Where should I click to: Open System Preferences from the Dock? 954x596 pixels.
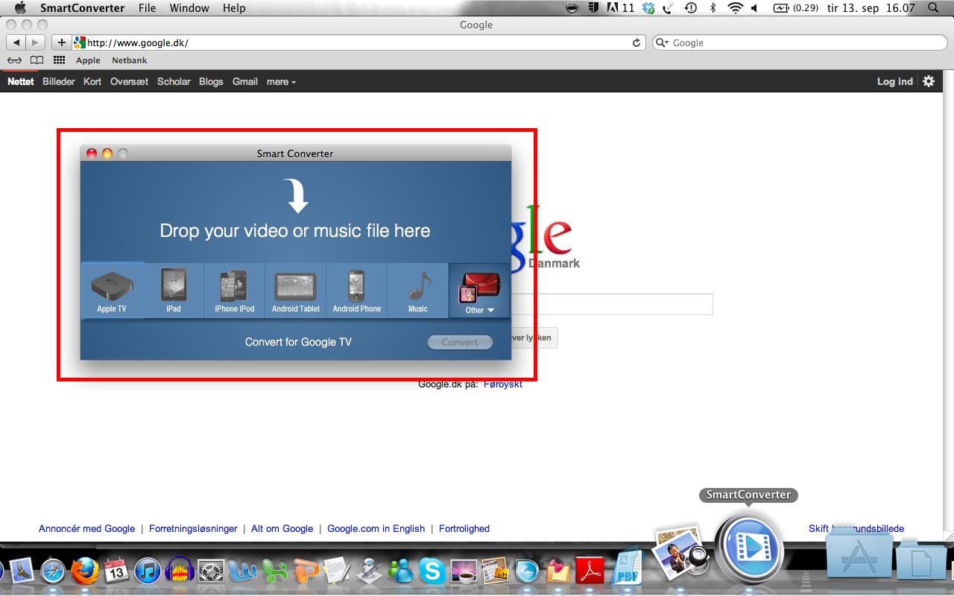[212, 571]
